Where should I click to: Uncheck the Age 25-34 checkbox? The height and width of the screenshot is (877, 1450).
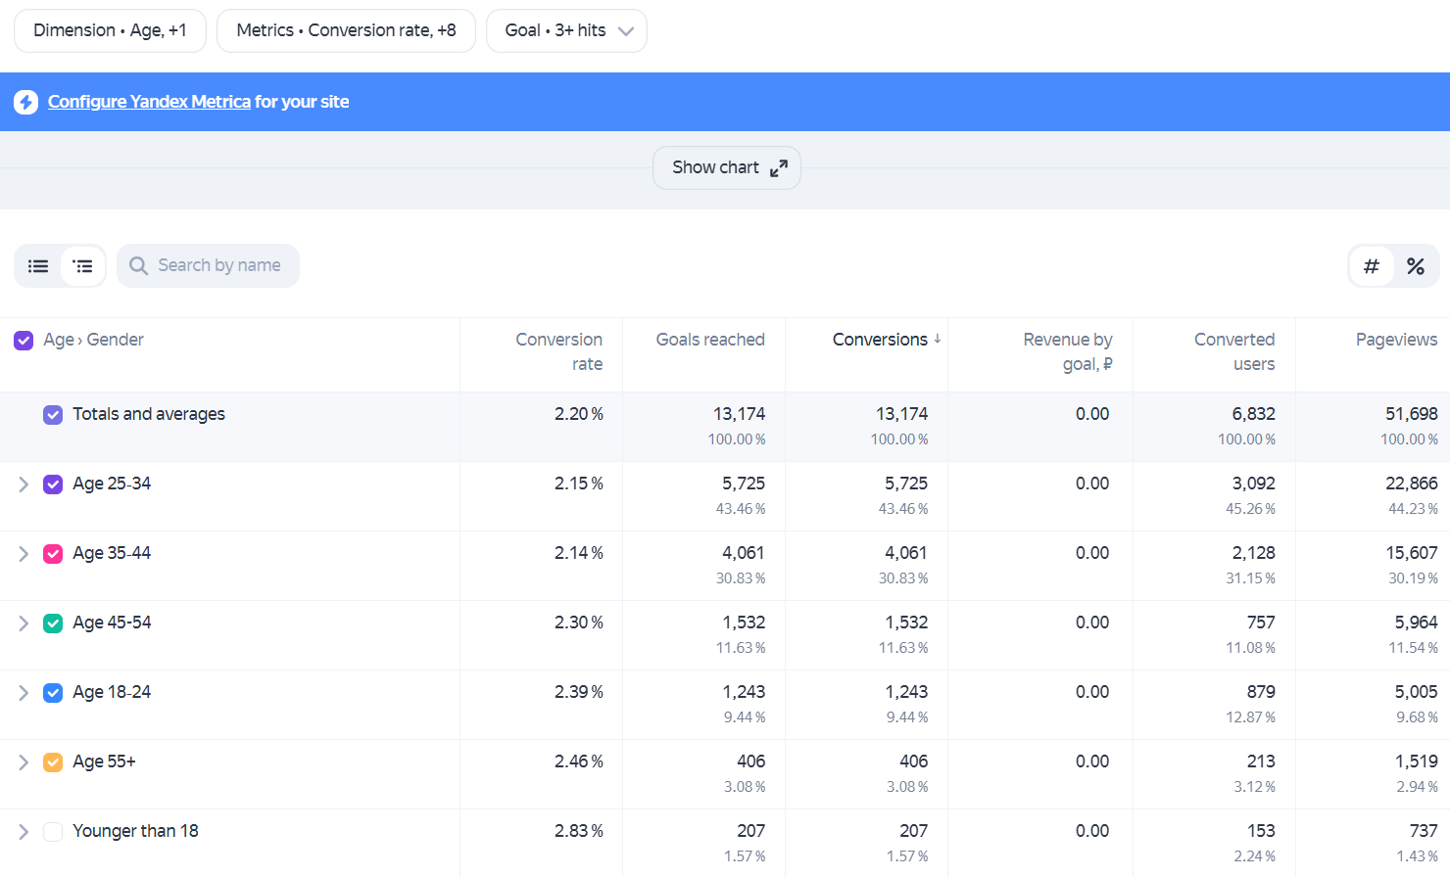click(x=53, y=485)
